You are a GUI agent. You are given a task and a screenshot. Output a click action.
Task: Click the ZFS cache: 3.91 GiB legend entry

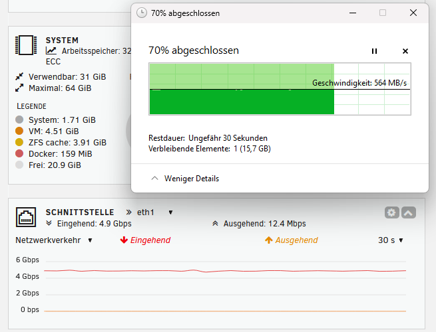click(68, 143)
